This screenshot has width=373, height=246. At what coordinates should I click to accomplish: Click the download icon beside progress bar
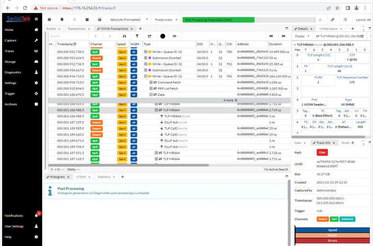pyautogui.click(x=320, y=20)
